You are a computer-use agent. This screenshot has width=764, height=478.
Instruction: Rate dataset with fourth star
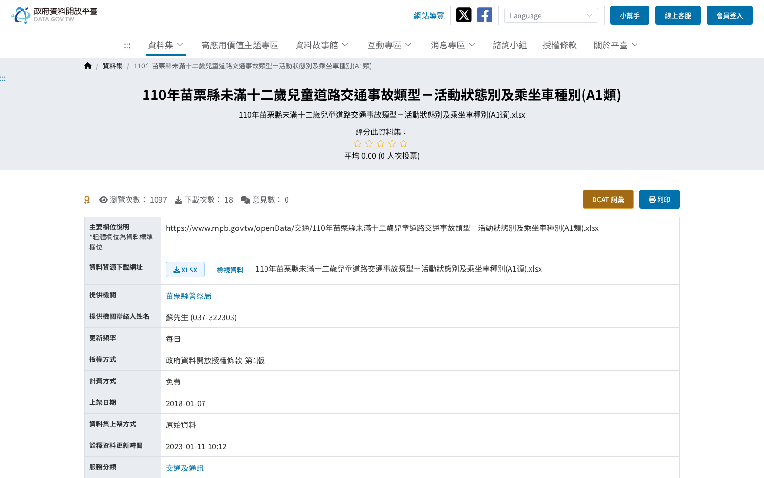tap(392, 143)
